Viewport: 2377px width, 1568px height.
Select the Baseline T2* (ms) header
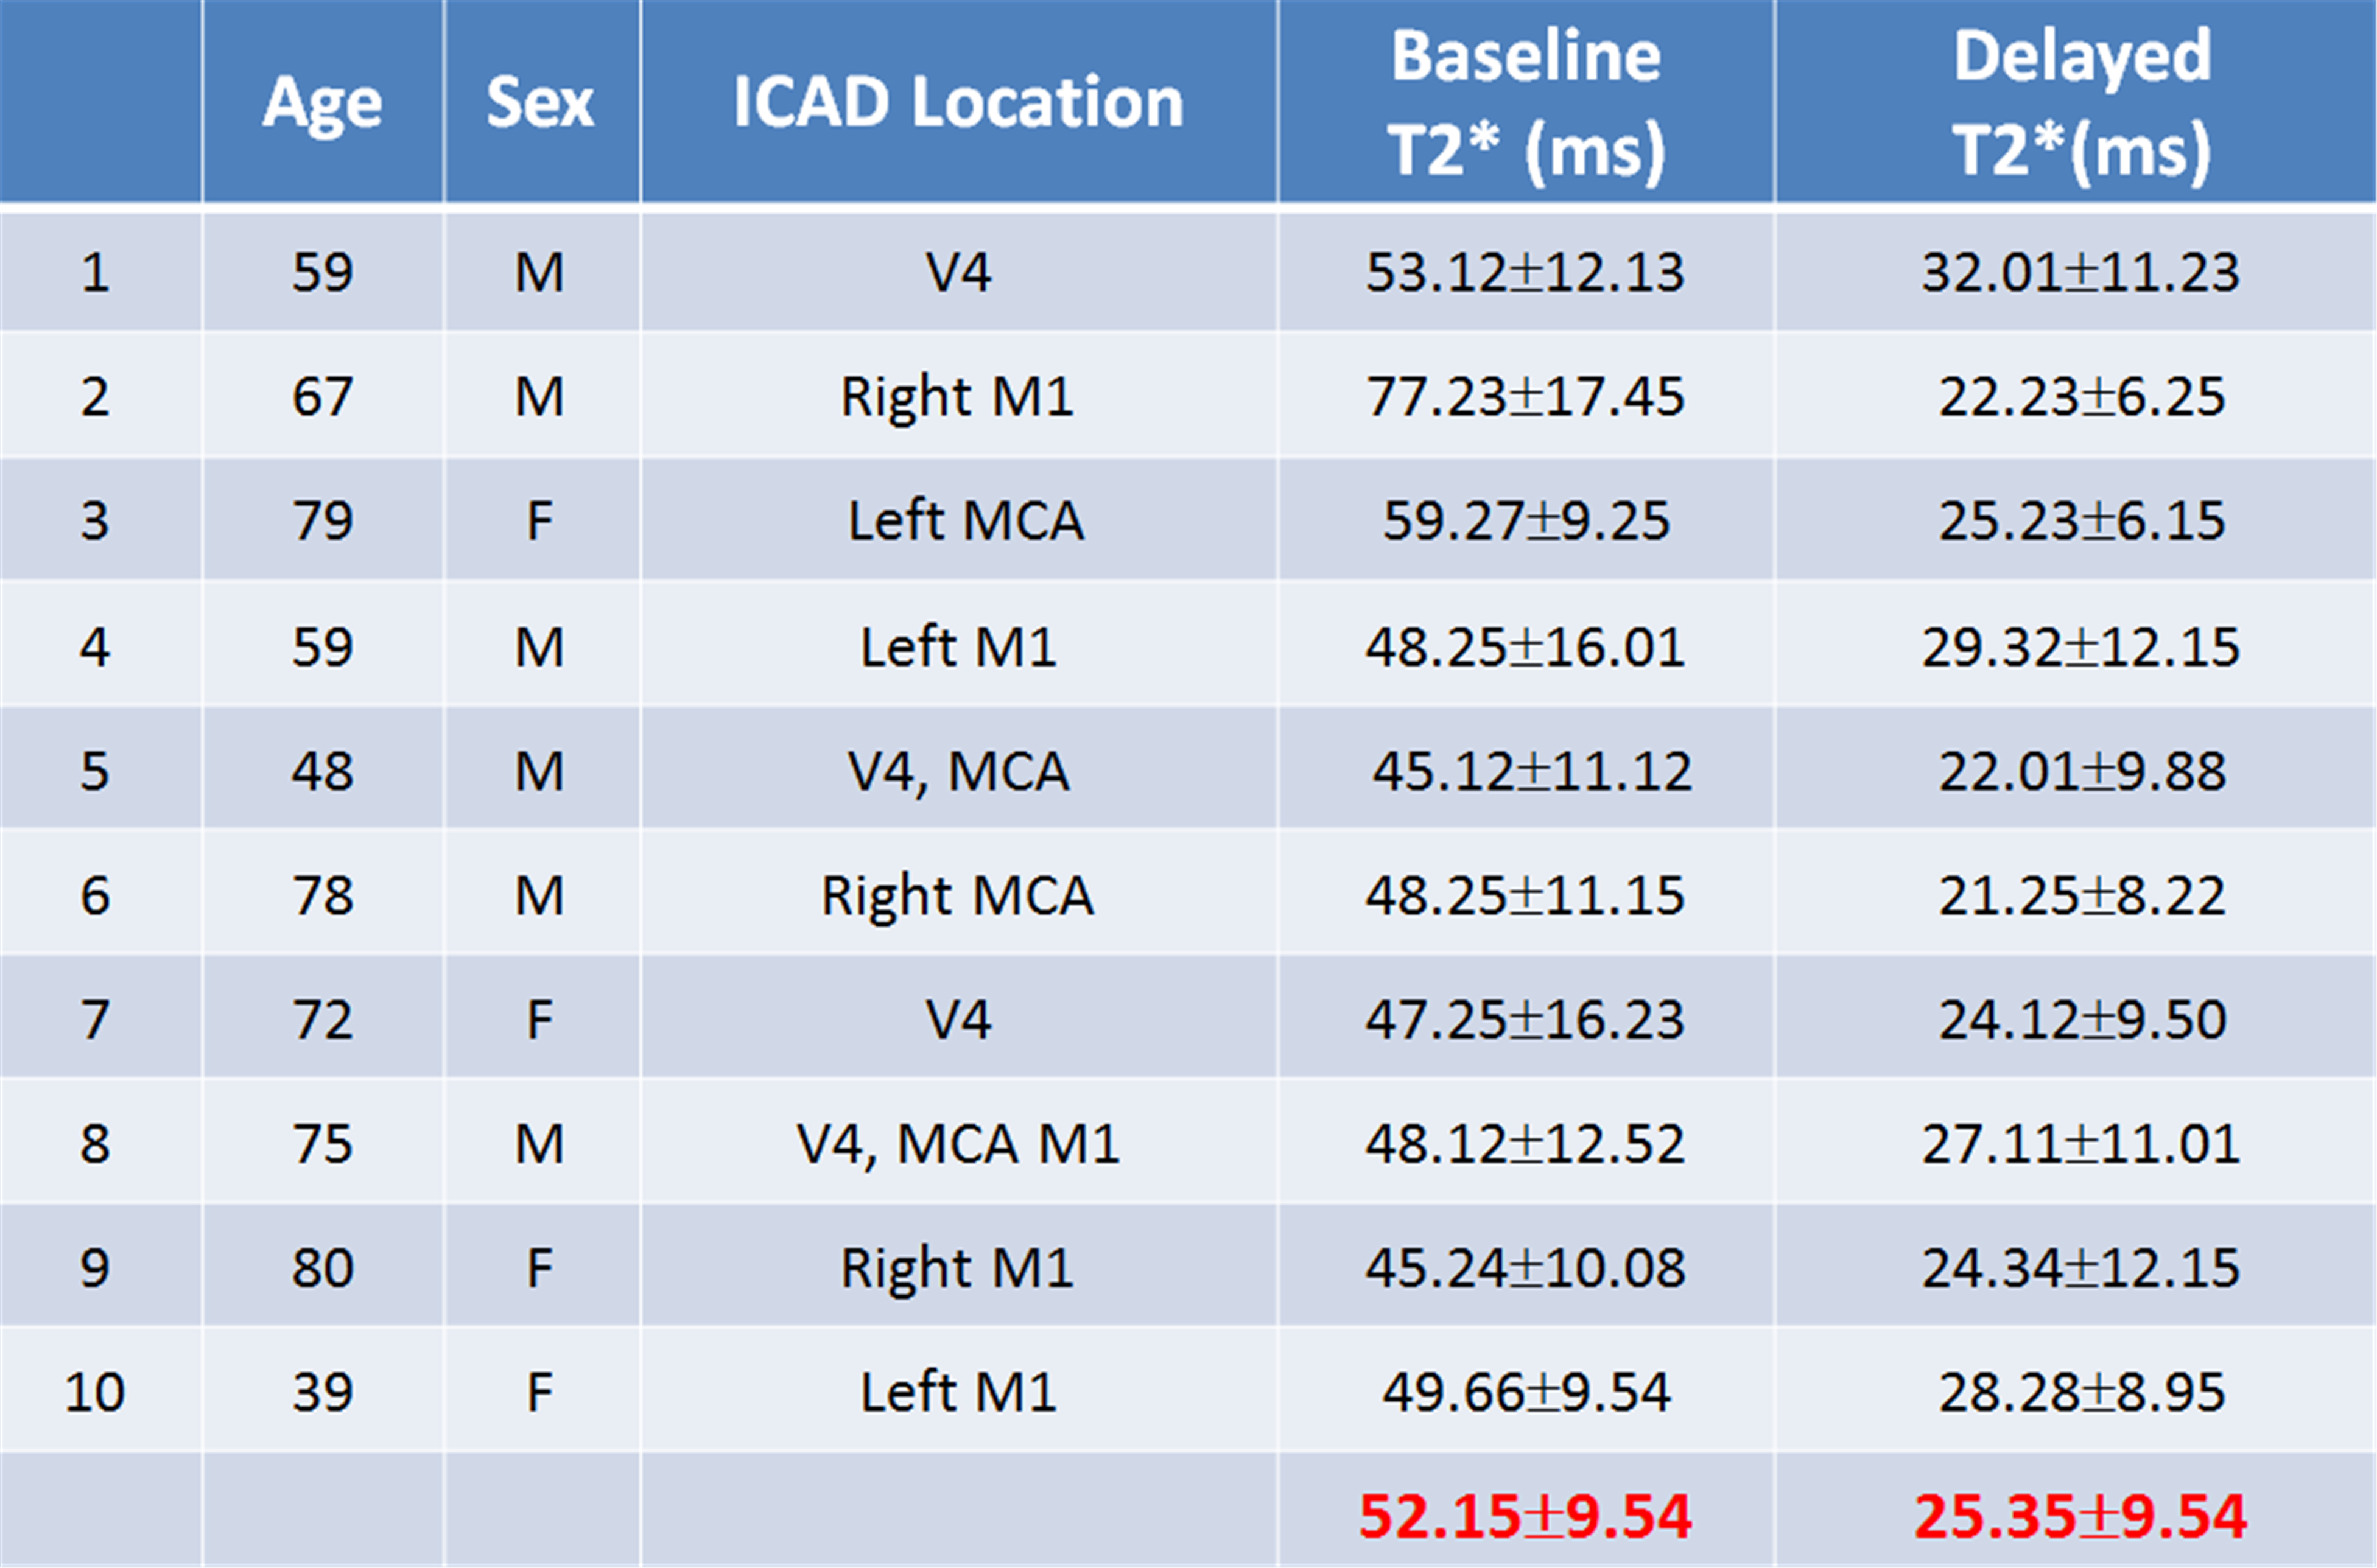1525,102
